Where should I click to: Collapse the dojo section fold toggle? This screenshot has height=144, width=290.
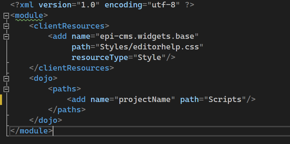click(5, 78)
